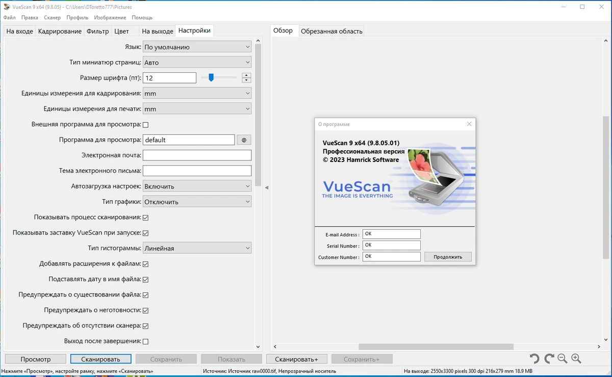Switch to the "На выходе" tab
Image resolution: width=612 pixels, height=377 pixels.
coord(158,31)
